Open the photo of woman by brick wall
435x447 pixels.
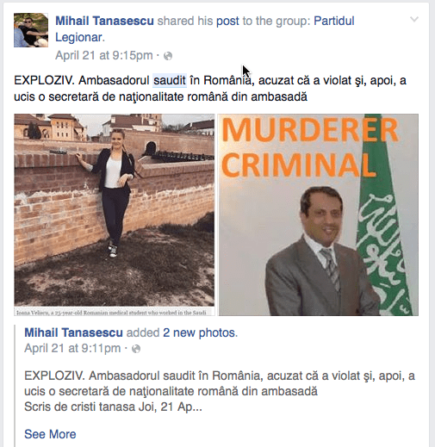[x=115, y=210]
